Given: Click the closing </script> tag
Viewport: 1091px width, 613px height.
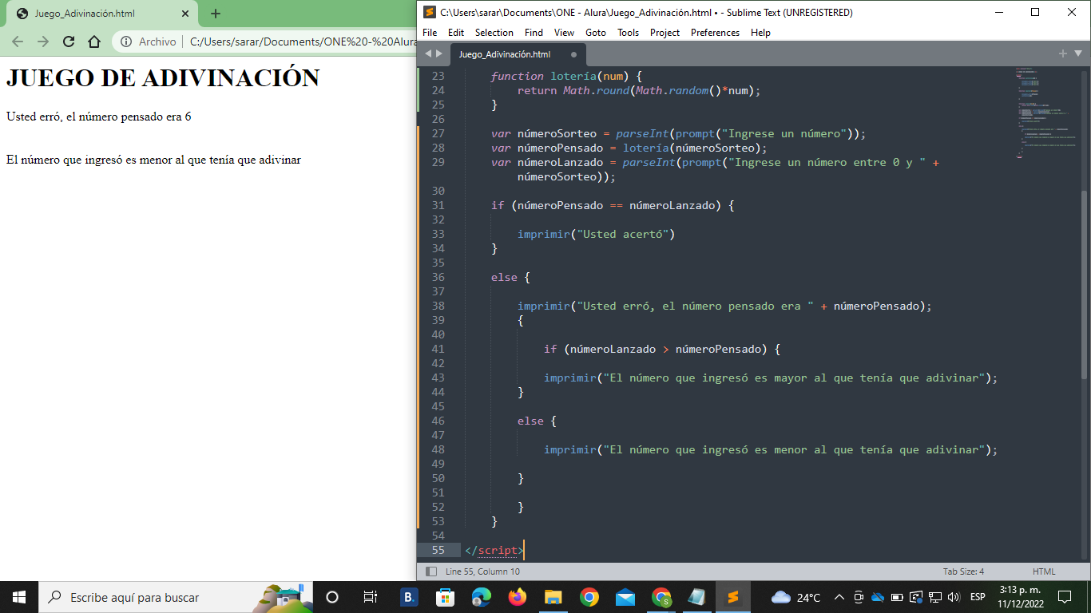Looking at the screenshot, I should coord(494,550).
